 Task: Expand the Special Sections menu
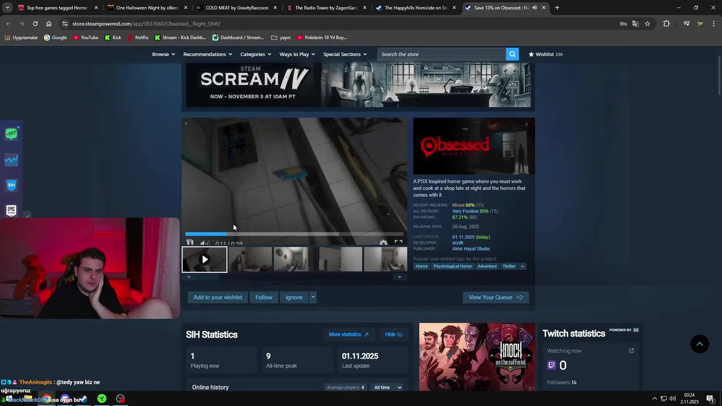point(345,54)
